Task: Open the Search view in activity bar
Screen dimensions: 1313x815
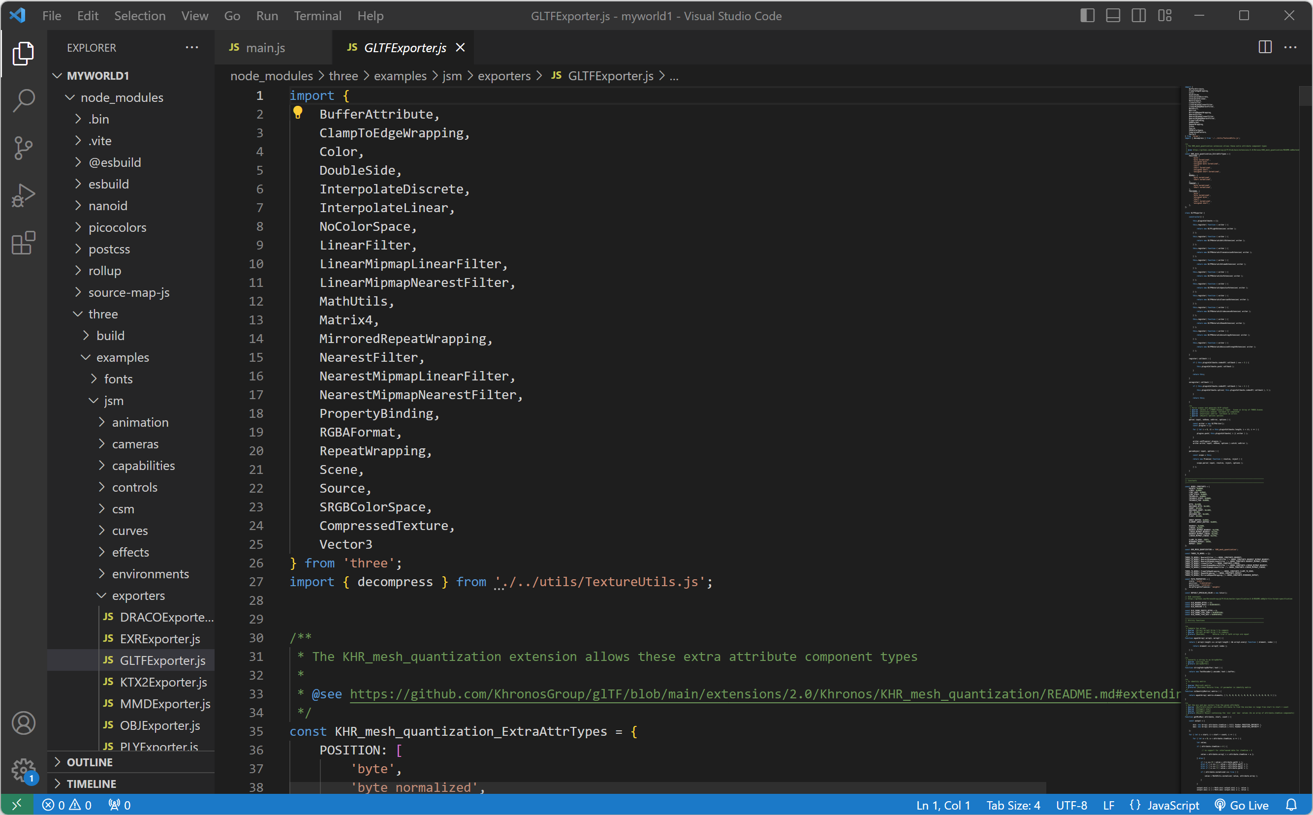Action: tap(23, 100)
